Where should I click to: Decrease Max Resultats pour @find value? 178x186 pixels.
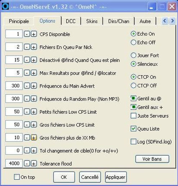pyautogui.click(x=27, y=73)
